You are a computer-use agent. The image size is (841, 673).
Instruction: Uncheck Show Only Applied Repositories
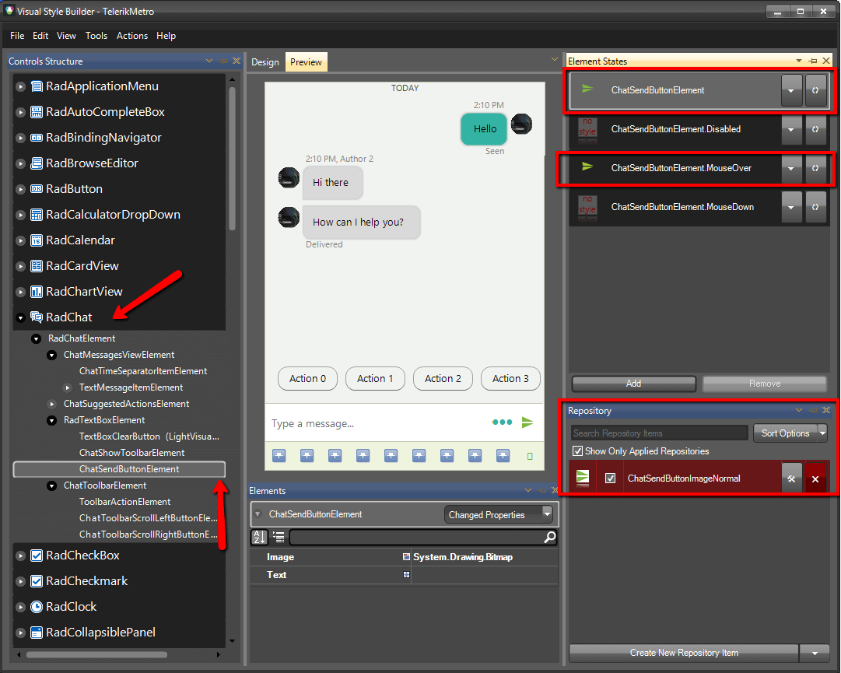576,451
